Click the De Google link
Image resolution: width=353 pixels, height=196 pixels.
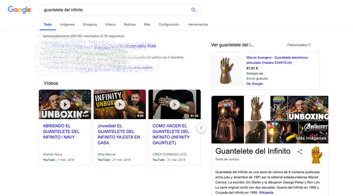[254, 84]
